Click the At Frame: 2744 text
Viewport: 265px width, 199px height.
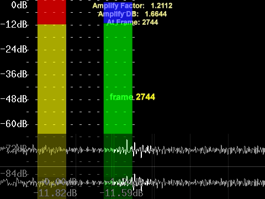click(132, 22)
